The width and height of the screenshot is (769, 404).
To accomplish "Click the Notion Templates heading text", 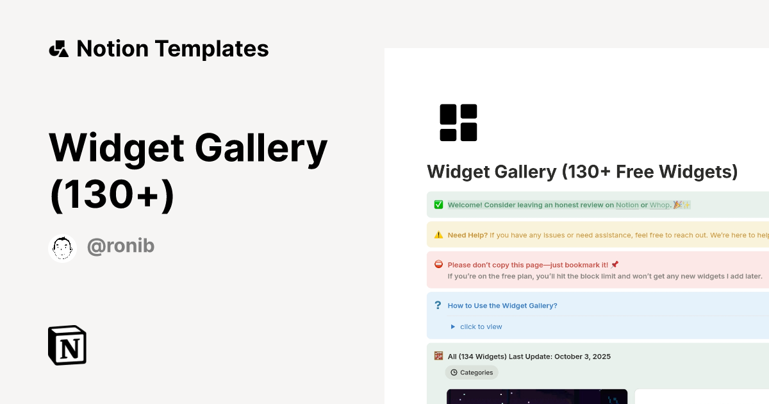I will (172, 48).
